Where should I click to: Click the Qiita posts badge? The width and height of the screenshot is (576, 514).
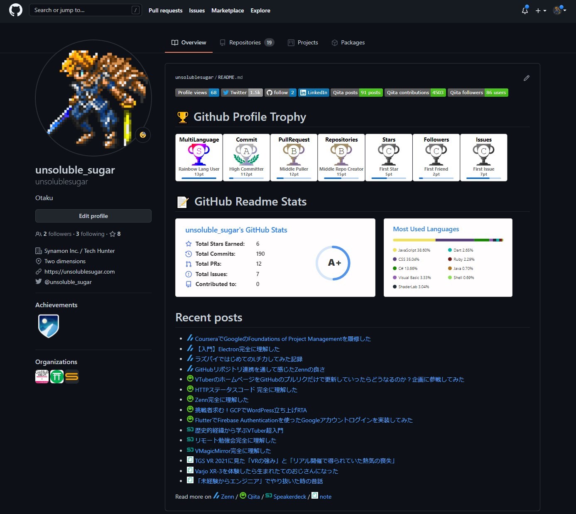click(357, 93)
